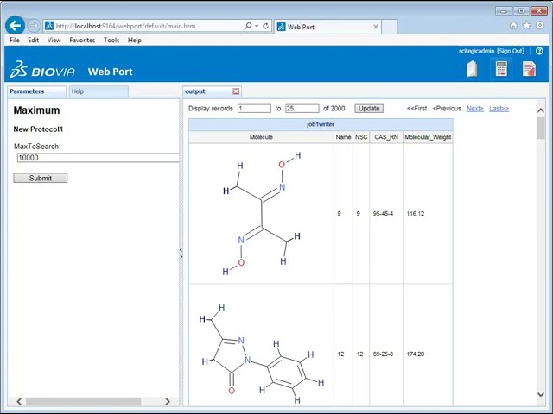Focus the MaxToSearch input field
This screenshot has width=553, height=414.
(x=99, y=158)
